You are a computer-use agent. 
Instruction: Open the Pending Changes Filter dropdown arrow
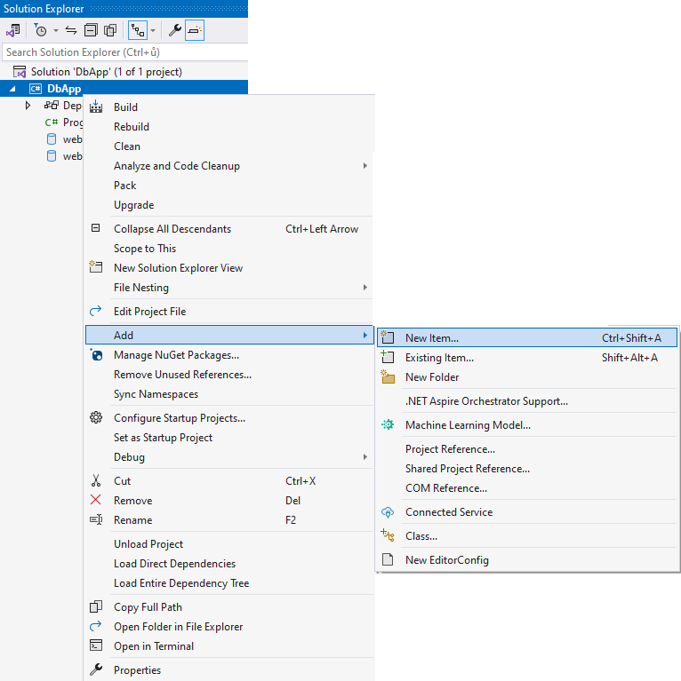56,31
